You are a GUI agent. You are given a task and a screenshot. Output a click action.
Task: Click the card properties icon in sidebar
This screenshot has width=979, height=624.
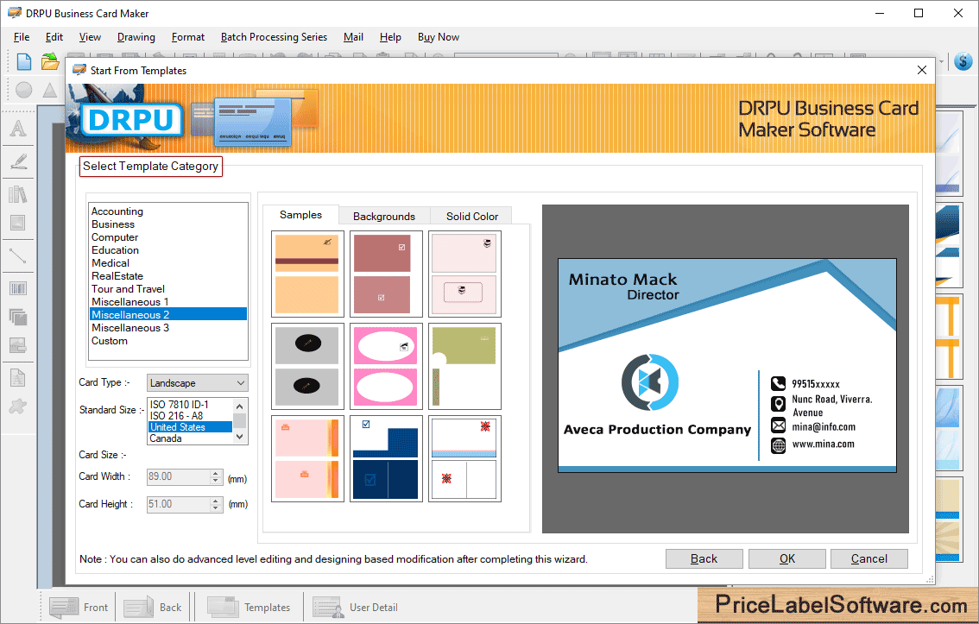pos(18,345)
